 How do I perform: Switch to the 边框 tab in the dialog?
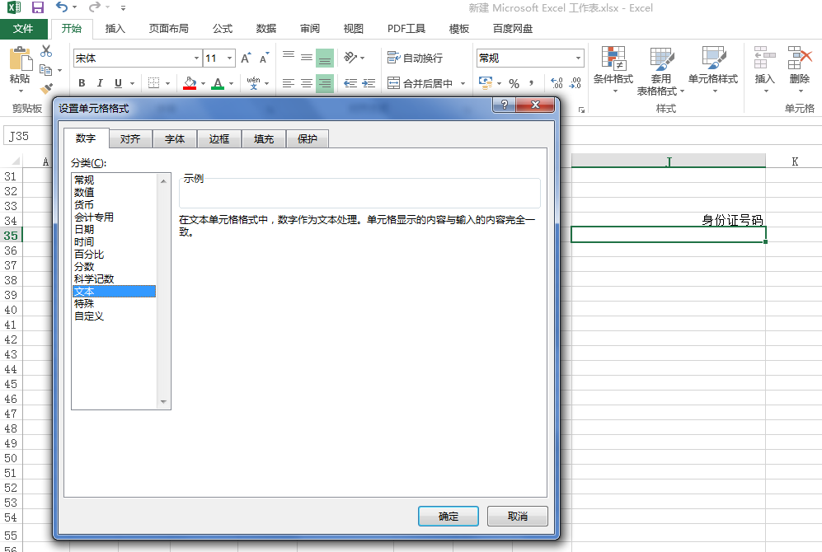click(219, 138)
